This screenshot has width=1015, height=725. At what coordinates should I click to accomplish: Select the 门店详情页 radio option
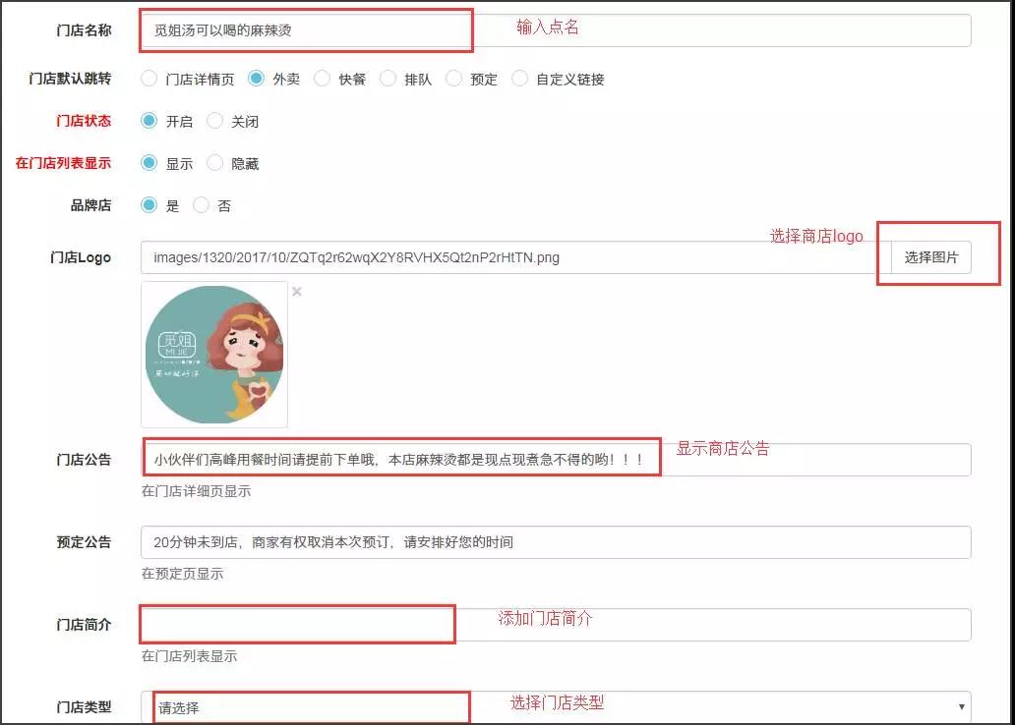149,79
